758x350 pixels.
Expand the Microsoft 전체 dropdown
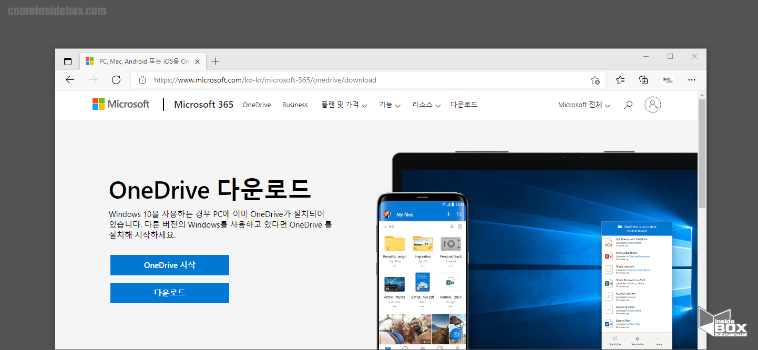point(584,105)
